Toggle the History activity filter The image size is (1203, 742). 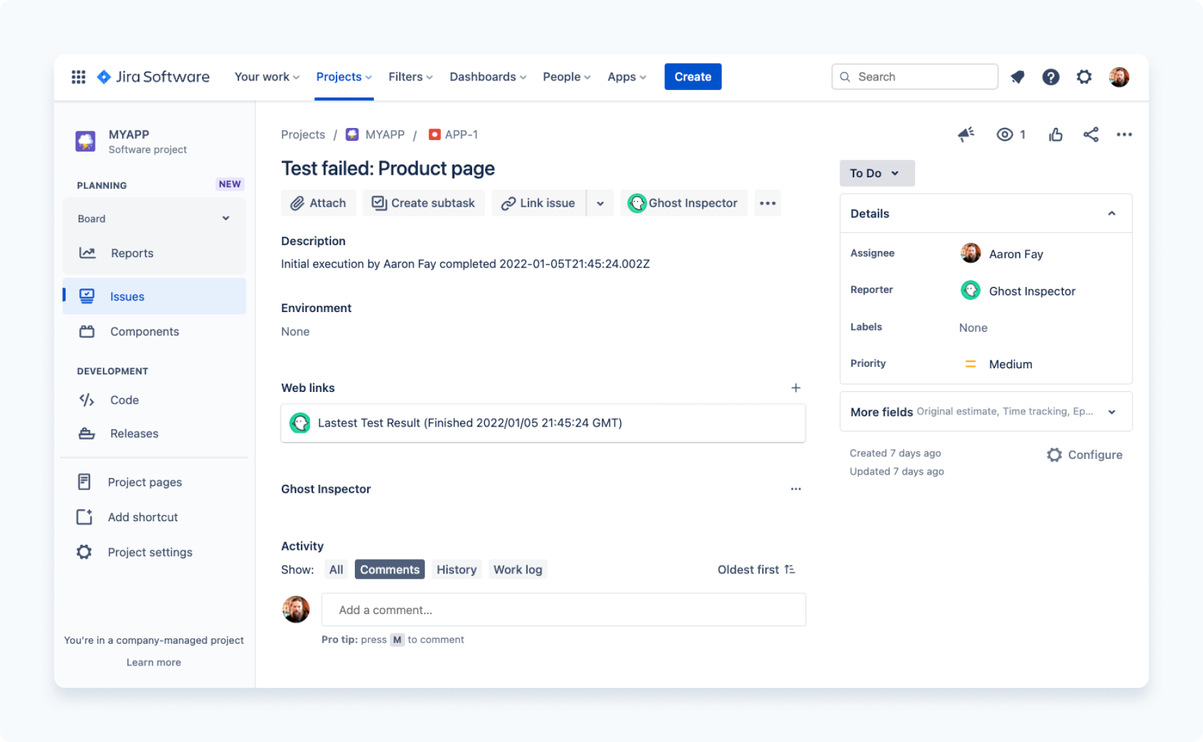[456, 569]
